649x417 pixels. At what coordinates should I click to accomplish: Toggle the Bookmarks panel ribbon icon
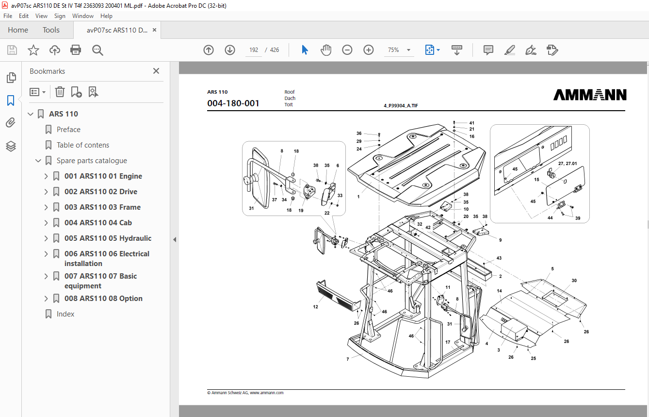11,100
